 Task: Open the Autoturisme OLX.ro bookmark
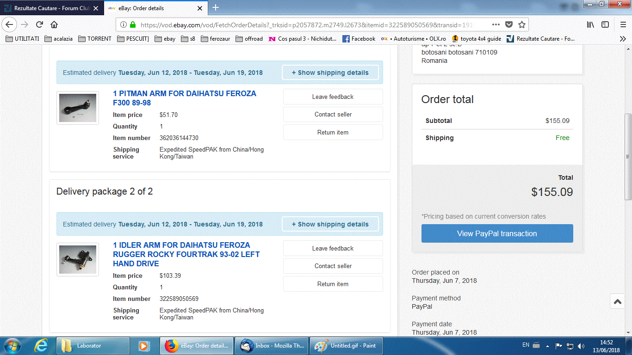coord(414,39)
